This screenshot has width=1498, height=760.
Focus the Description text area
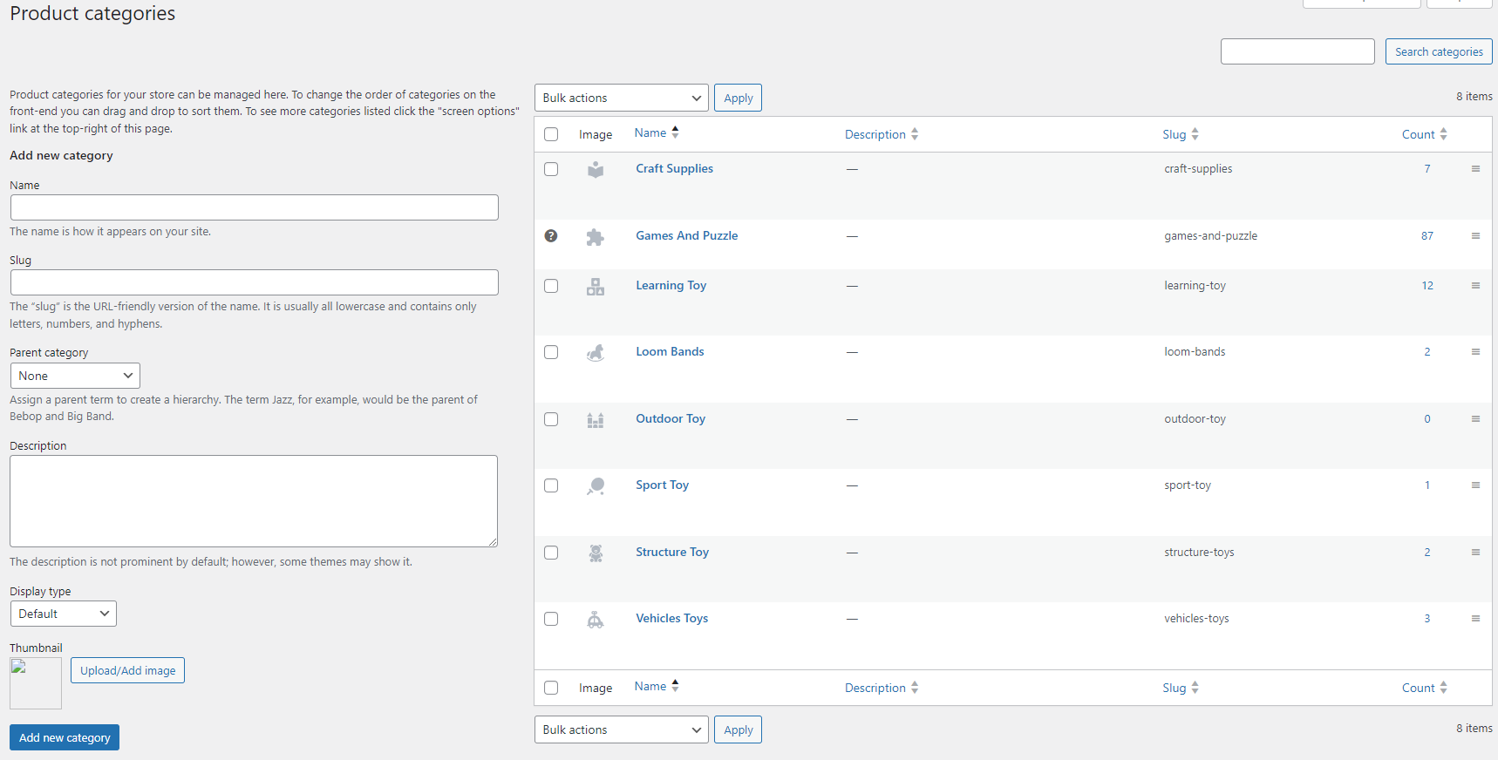point(254,501)
